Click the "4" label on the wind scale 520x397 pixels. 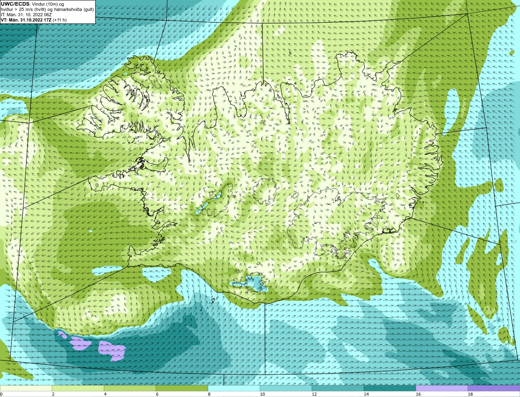105,394
